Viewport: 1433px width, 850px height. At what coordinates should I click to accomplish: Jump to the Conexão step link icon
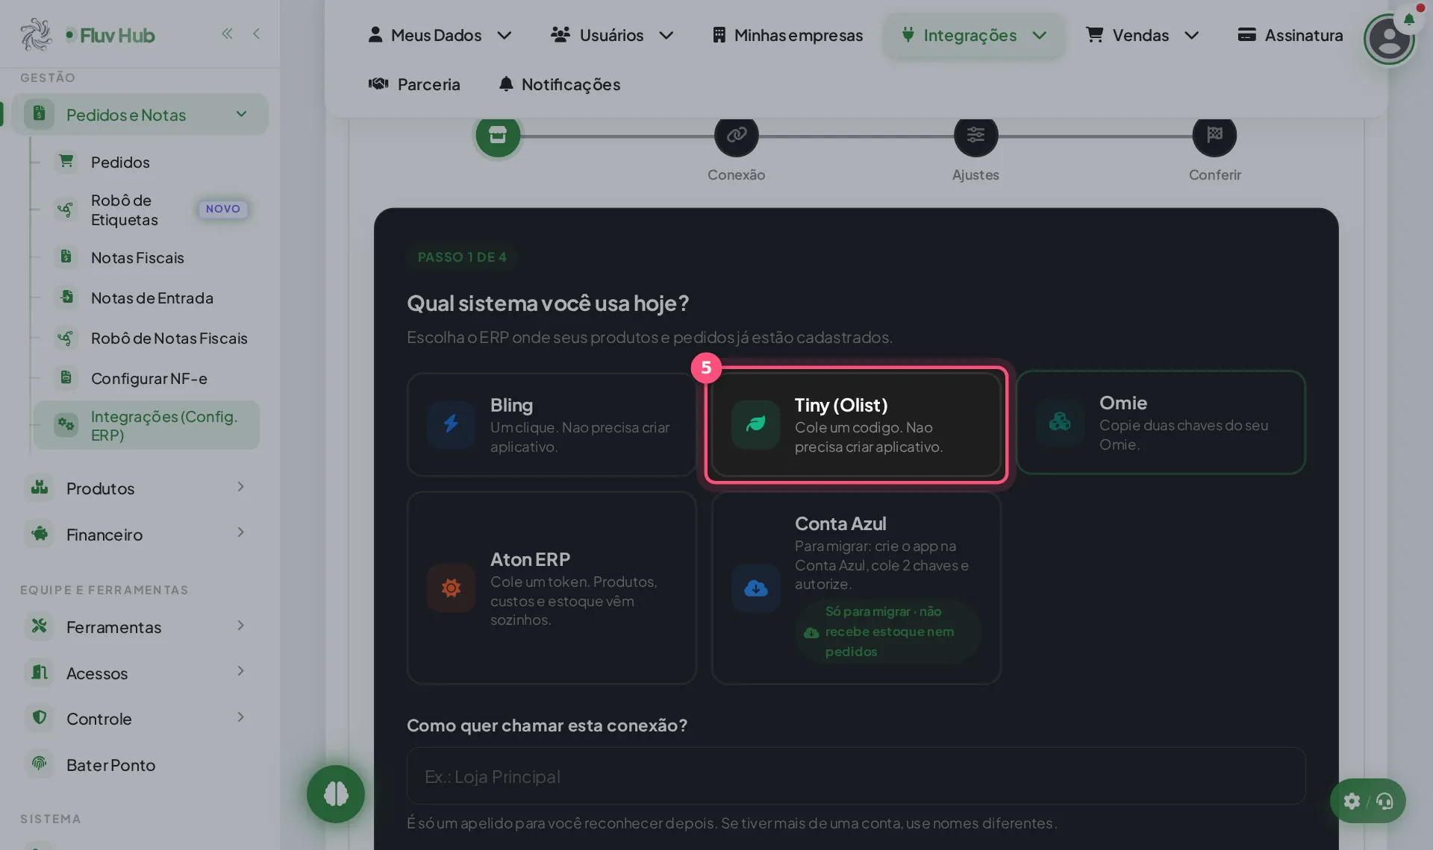click(737, 135)
